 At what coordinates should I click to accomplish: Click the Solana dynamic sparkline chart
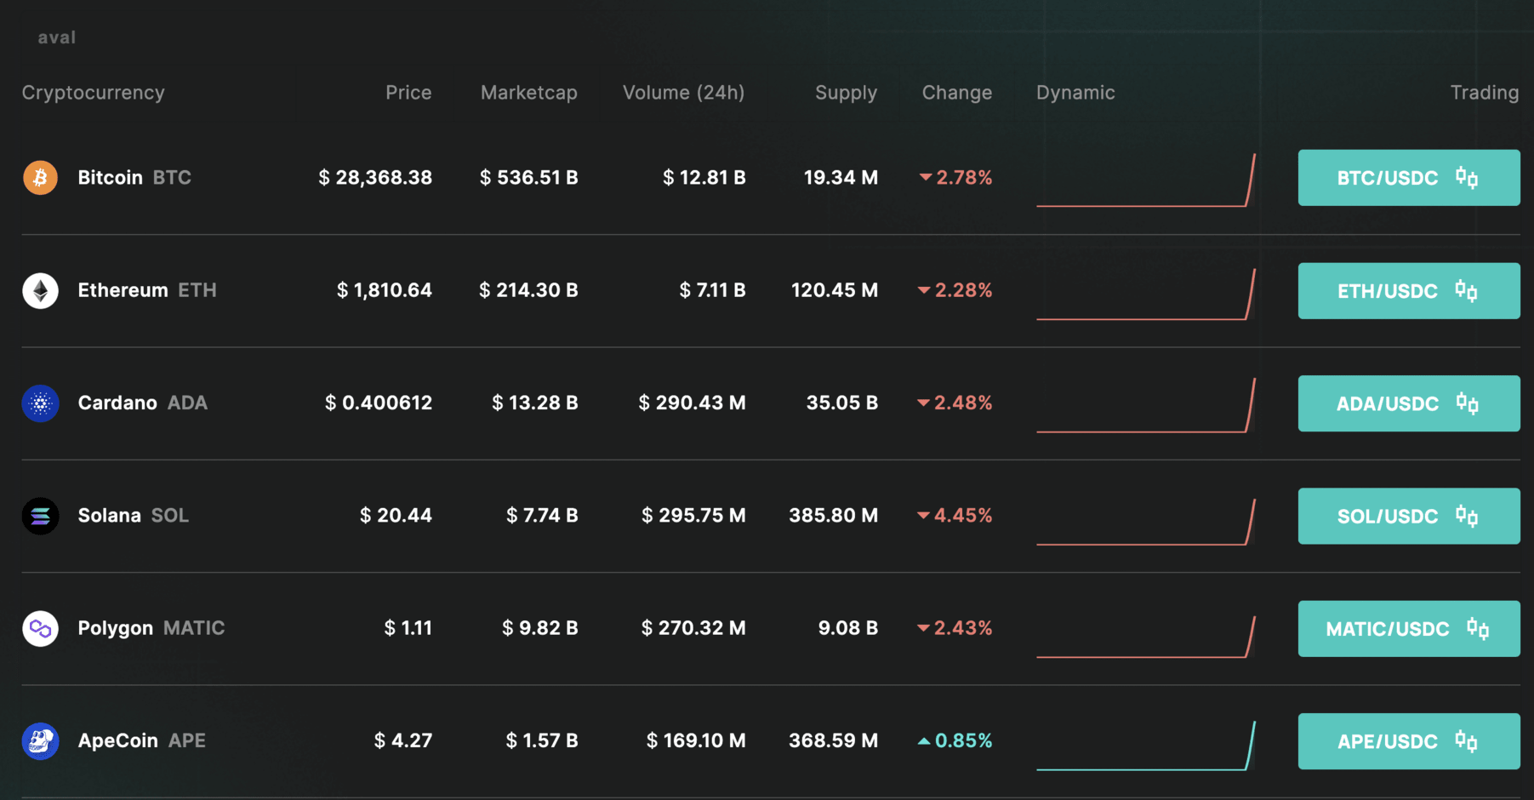pyautogui.click(x=1146, y=521)
